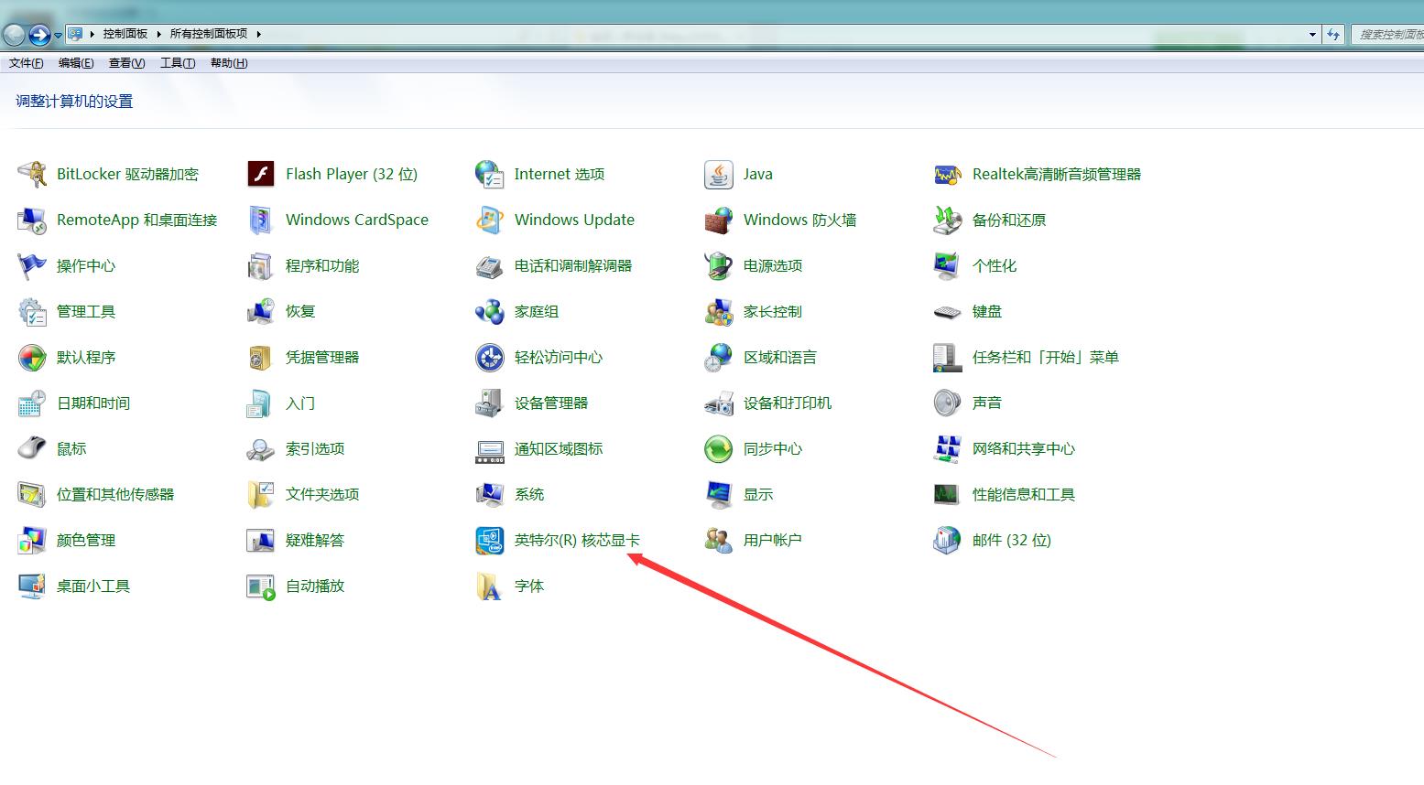Open Windows CardSpace icon
Image resolution: width=1424 pixels, height=785 pixels.
(261, 220)
